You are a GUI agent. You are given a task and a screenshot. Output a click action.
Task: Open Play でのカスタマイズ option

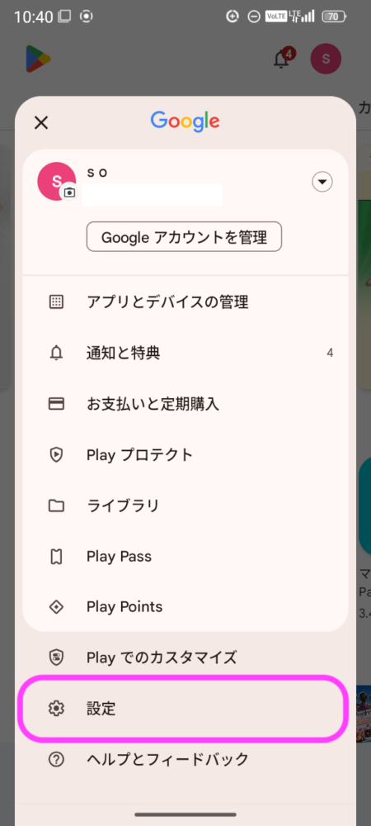184,657
